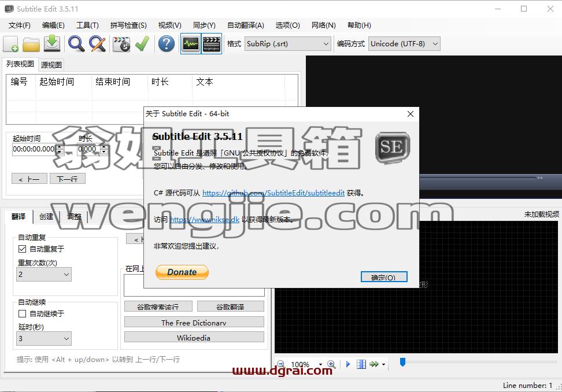Click the Wikipedia button

(194, 338)
